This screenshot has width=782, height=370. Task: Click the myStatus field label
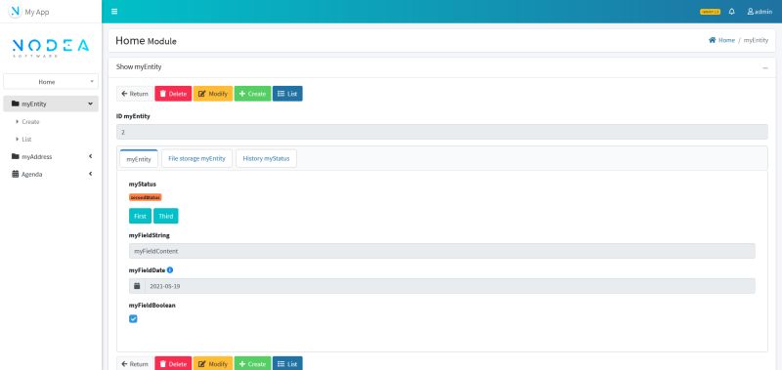click(143, 184)
